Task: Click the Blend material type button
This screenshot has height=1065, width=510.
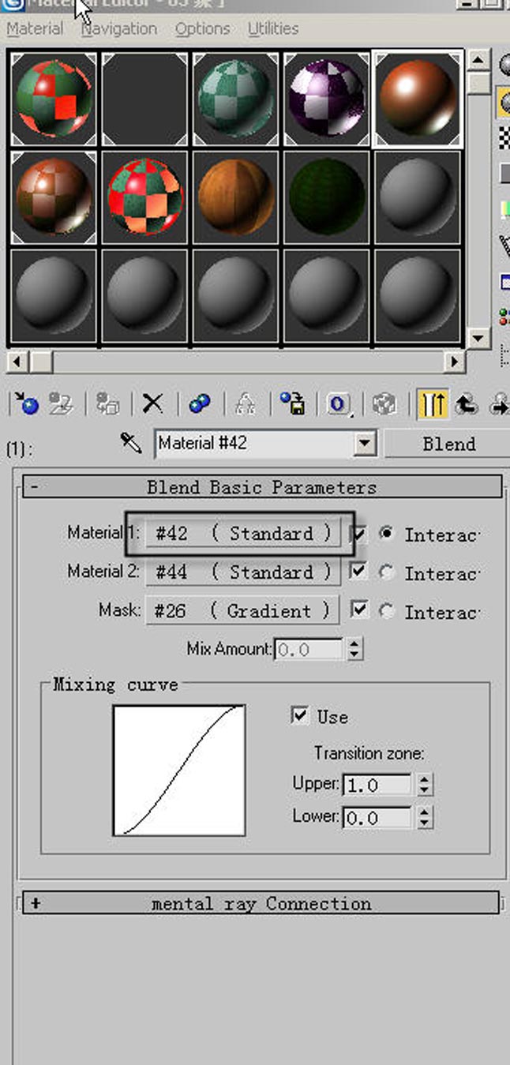Action: [448, 444]
